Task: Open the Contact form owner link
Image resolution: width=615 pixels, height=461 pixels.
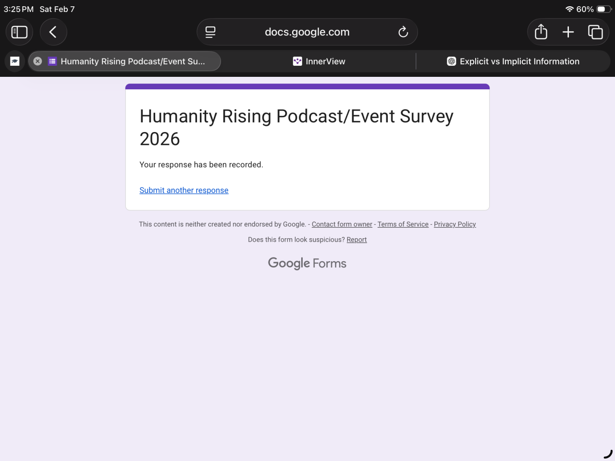Action: click(x=342, y=224)
